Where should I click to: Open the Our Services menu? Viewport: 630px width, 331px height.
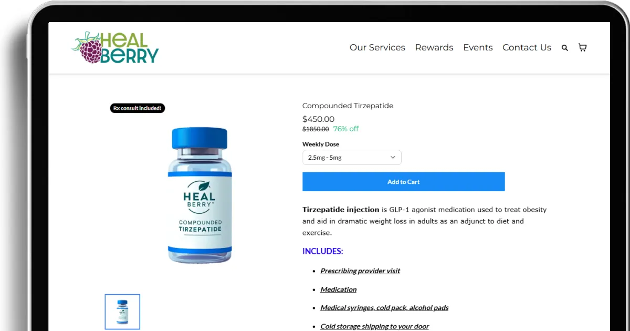pos(377,47)
